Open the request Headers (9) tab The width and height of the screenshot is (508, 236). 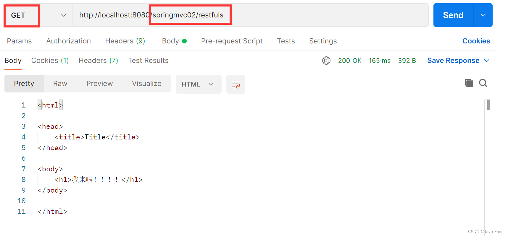(125, 41)
